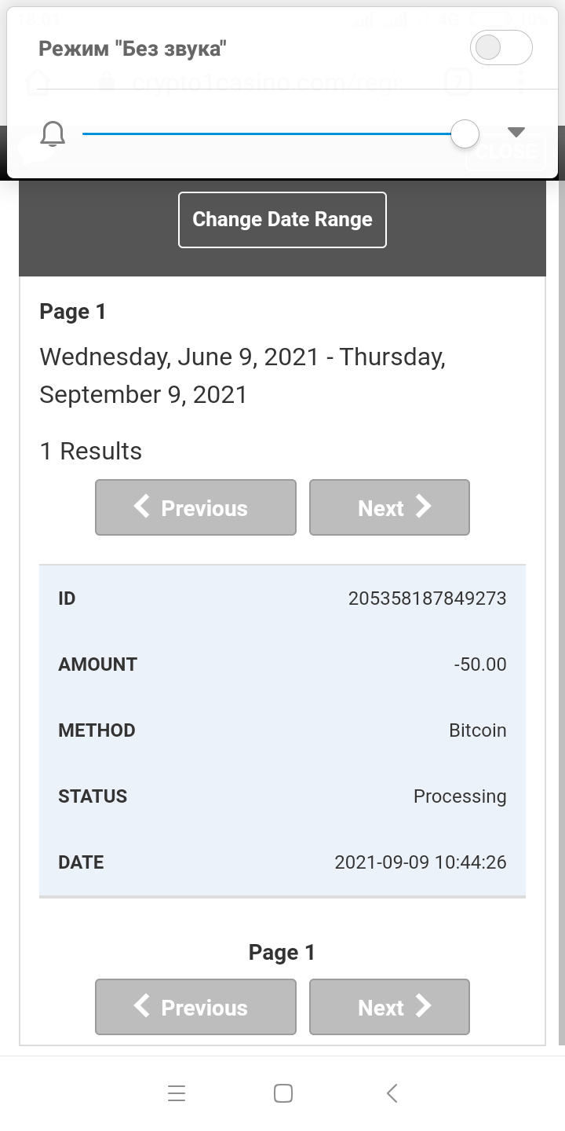Adjust the ringtone volume slider handle
The image size is (565, 1131).
point(465,134)
